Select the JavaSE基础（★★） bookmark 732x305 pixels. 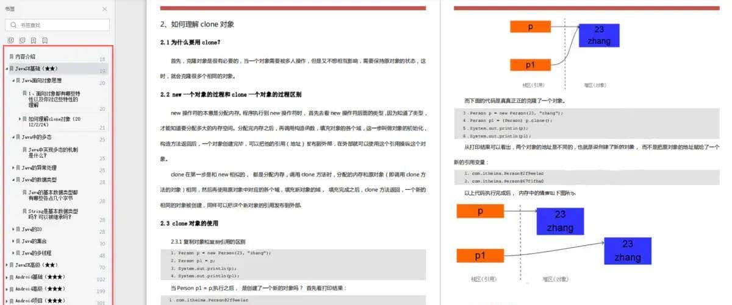tap(36, 69)
